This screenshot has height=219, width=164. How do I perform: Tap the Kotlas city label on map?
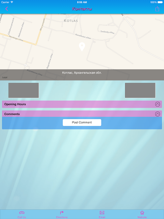(71, 21)
